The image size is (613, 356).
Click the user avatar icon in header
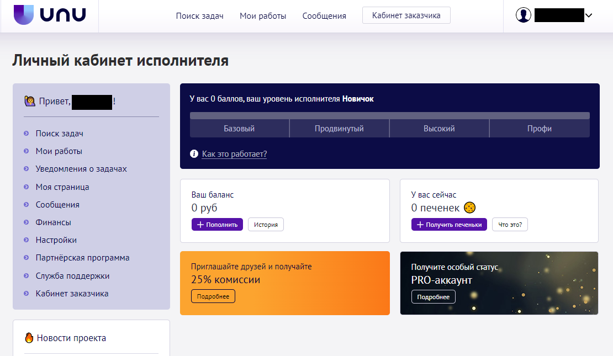(523, 15)
